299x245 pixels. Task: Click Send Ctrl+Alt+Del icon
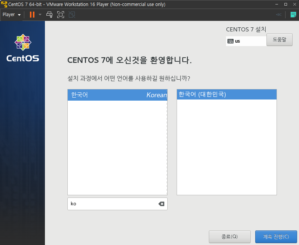pyautogui.click(x=49, y=15)
